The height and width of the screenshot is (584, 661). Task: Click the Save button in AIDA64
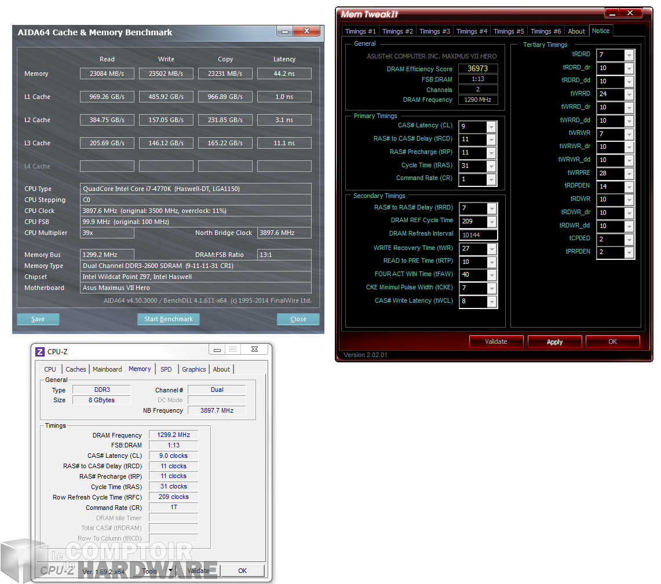pyautogui.click(x=38, y=319)
